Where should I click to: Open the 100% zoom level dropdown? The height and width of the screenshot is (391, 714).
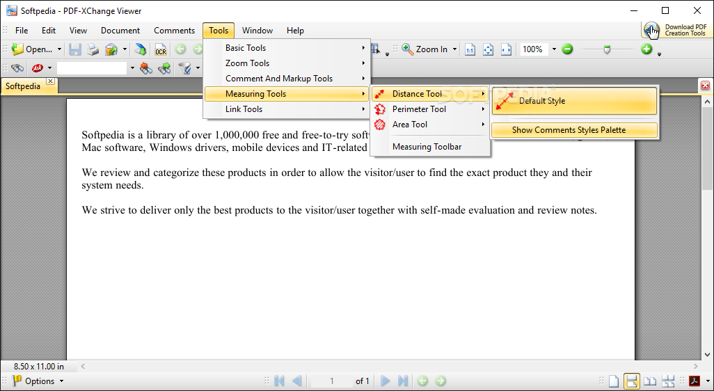554,49
